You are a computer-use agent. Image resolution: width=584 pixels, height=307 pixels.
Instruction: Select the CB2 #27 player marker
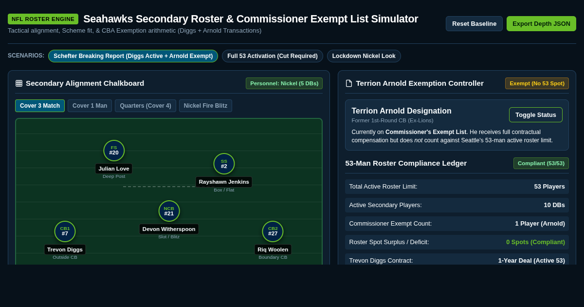pos(273,231)
